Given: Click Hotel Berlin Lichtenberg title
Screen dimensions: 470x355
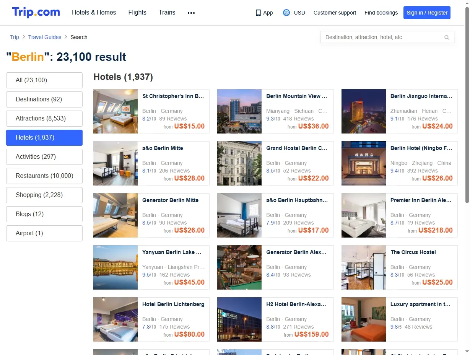Looking at the screenshot, I should point(173,304).
